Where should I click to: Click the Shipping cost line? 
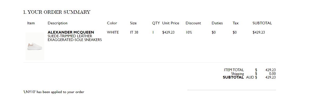(x=253, y=74)
